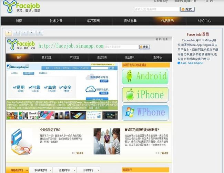Select slide page 5 button
This screenshot has width=224, height=173.
[40, 33]
